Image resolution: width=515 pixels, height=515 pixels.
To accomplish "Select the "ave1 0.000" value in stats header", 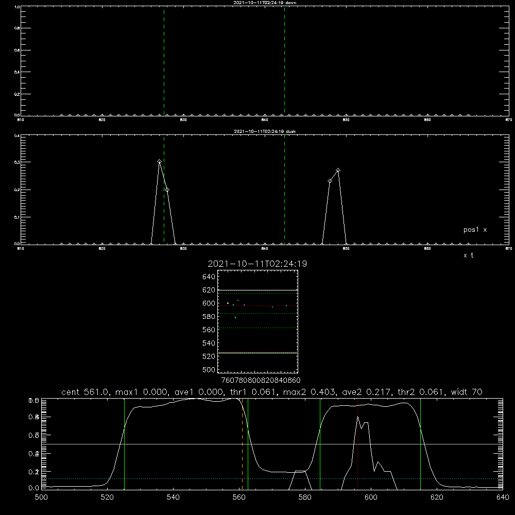I will (198, 392).
